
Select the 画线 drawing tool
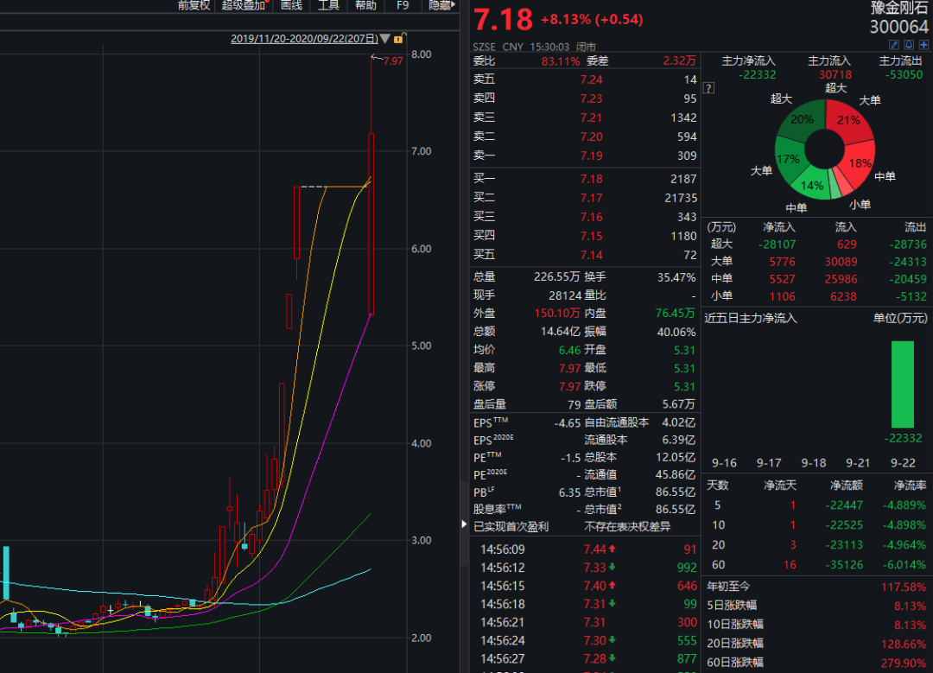[x=290, y=6]
